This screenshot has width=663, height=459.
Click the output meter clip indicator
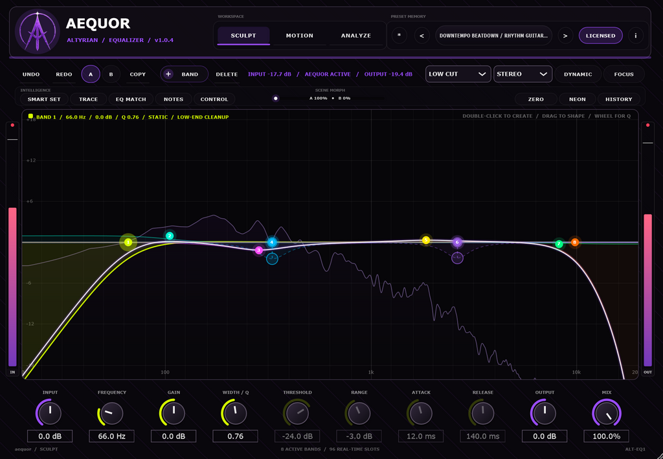[x=647, y=125]
